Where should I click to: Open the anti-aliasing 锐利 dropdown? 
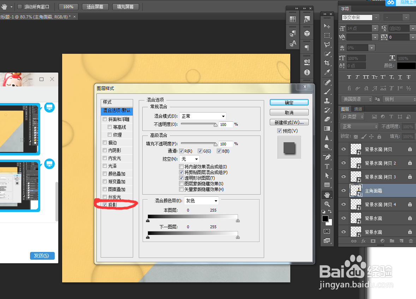point(399,99)
